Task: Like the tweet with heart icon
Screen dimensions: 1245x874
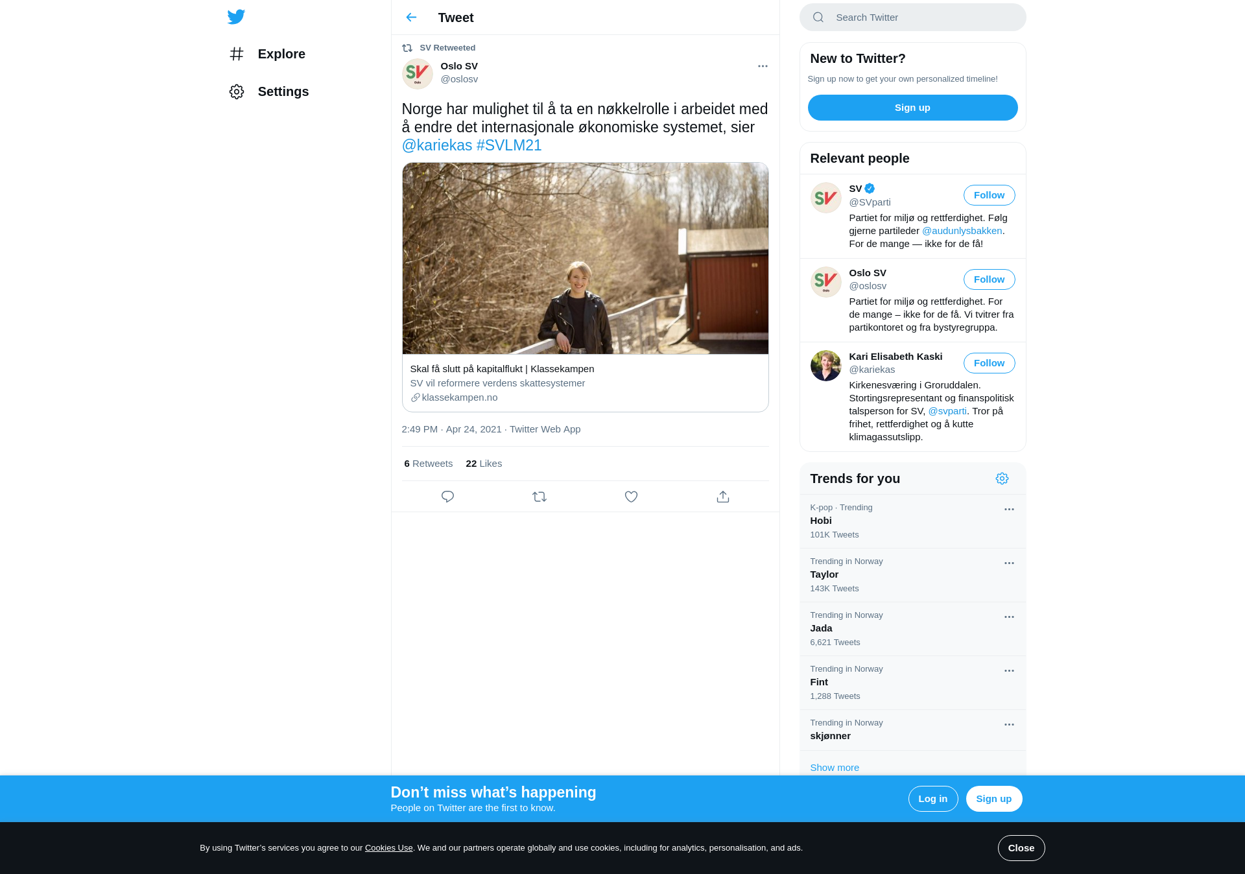Action: 631,497
